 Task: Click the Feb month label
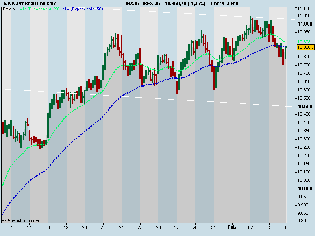tap(232, 227)
